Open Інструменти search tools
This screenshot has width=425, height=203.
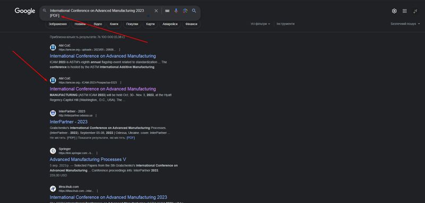pyautogui.click(x=285, y=24)
